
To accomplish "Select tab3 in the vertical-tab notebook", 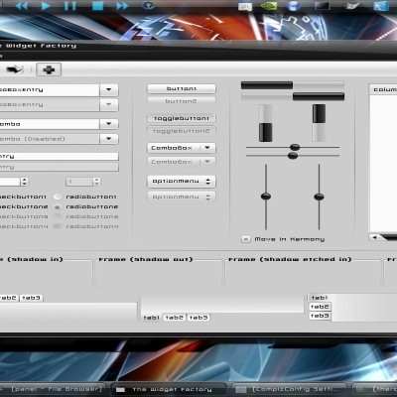I will pos(320,316).
